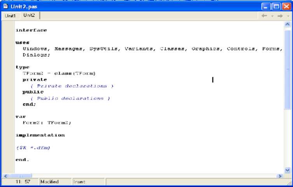This screenshot has height=187, width=293.
Task: Click 'Dialogs;' in the uses clause
Action: 37,55
